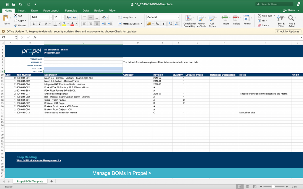
Task: Select the Propel BOM Template sheet tab
Action: [30, 181]
